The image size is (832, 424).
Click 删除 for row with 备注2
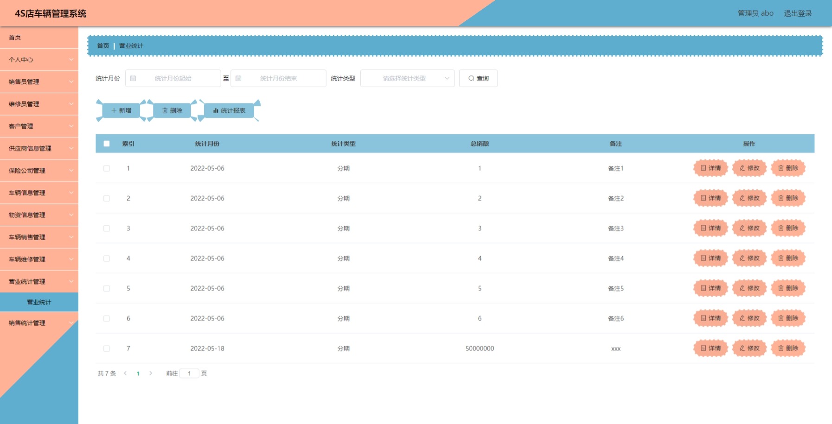[788, 198]
